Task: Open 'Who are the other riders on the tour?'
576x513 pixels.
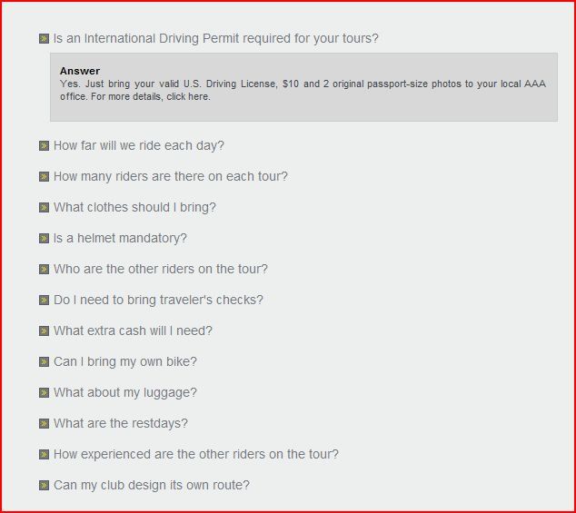Action: pos(160,269)
